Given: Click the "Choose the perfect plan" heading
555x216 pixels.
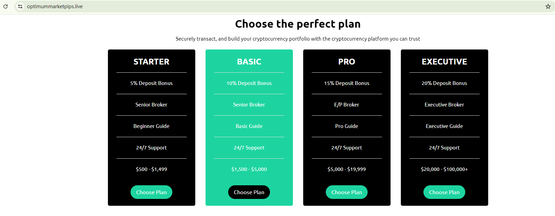Looking at the screenshot, I should pyautogui.click(x=298, y=24).
